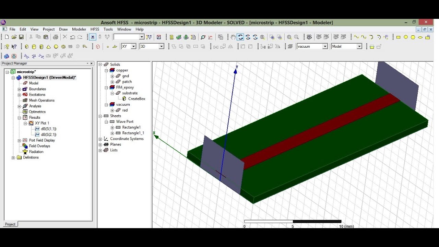Expand the Planes node
This screenshot has width=439, height=247.
pyautogui.click(x=100, y=145)
